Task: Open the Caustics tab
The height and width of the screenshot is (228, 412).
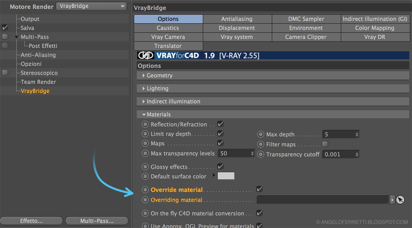Action: pos(168,28)
